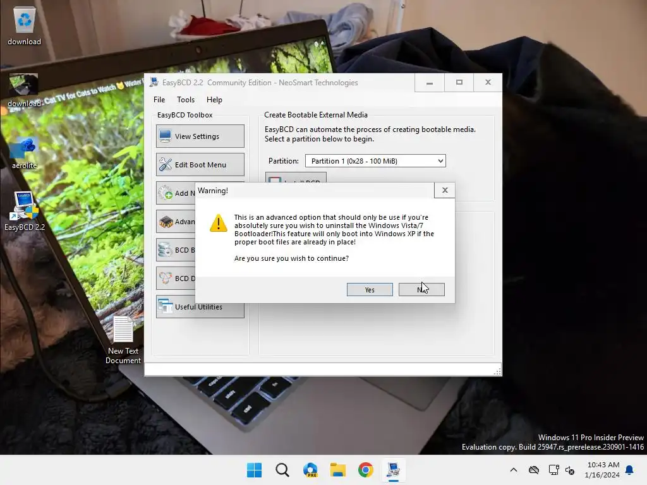Click the OneDrive cloud tray icon
Screen dimensions: 647x485
[533, 470]
